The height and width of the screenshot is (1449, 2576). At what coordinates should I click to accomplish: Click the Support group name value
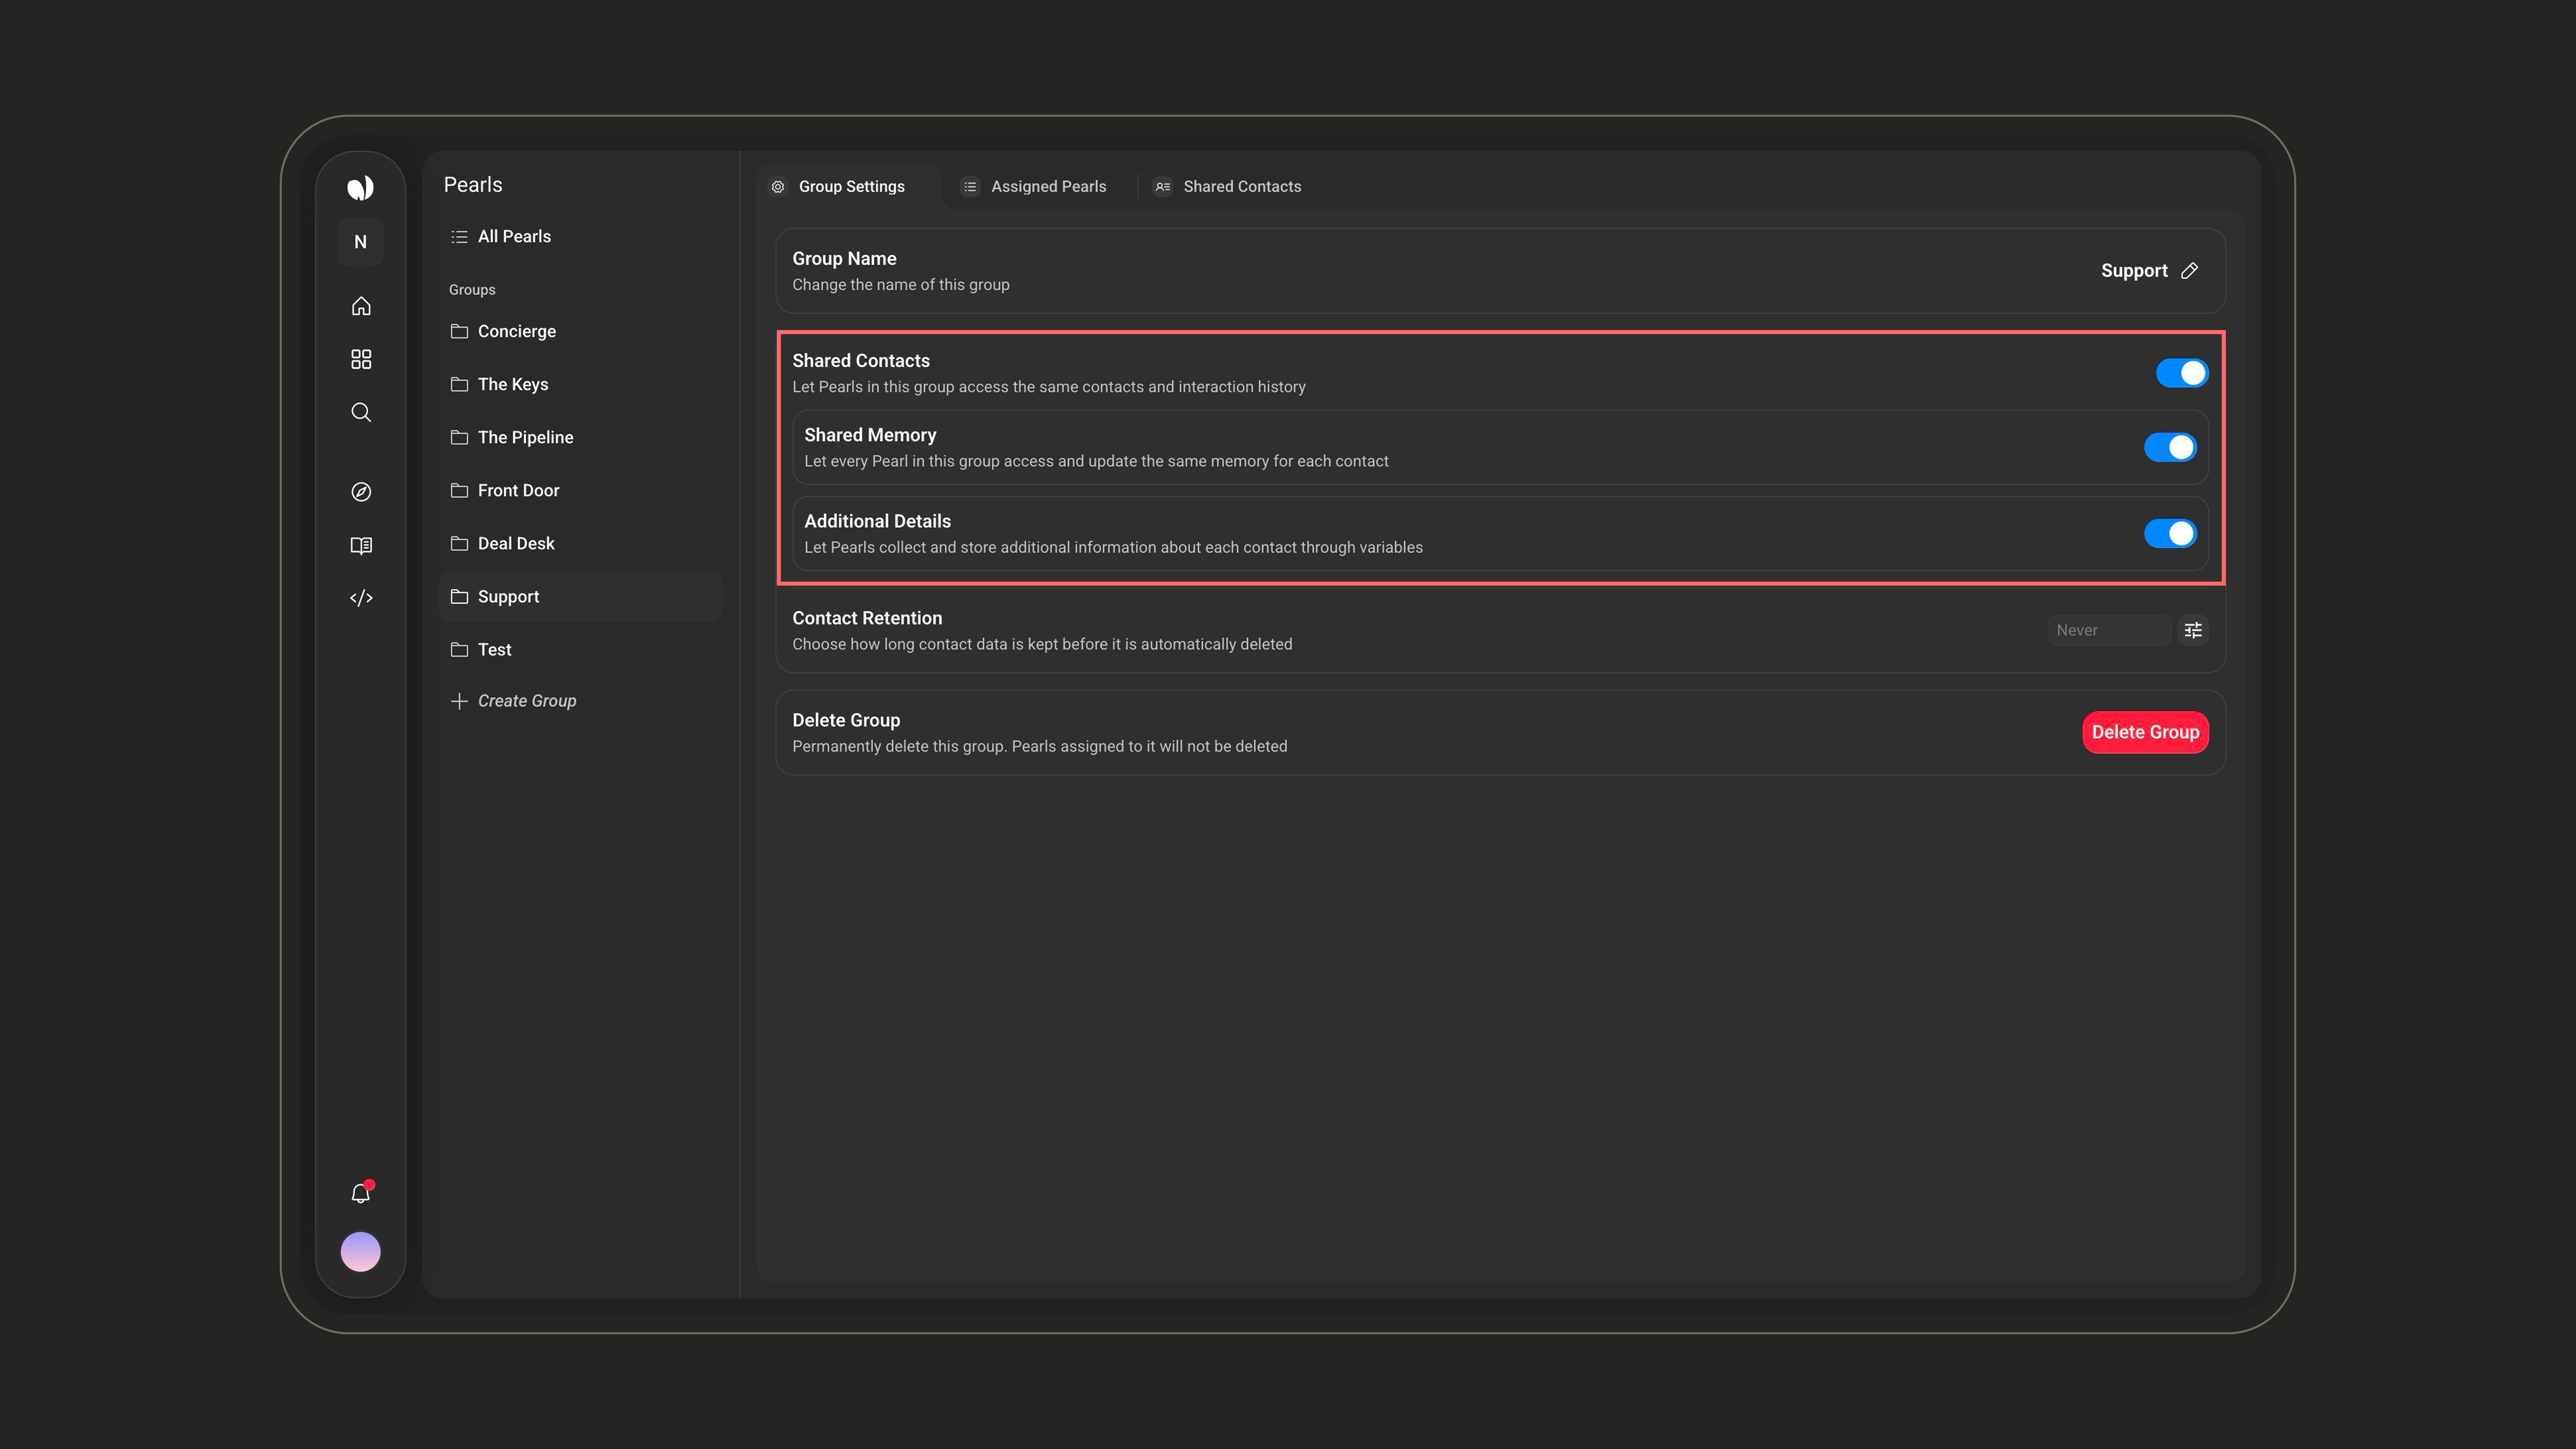tap(2134, 271)
